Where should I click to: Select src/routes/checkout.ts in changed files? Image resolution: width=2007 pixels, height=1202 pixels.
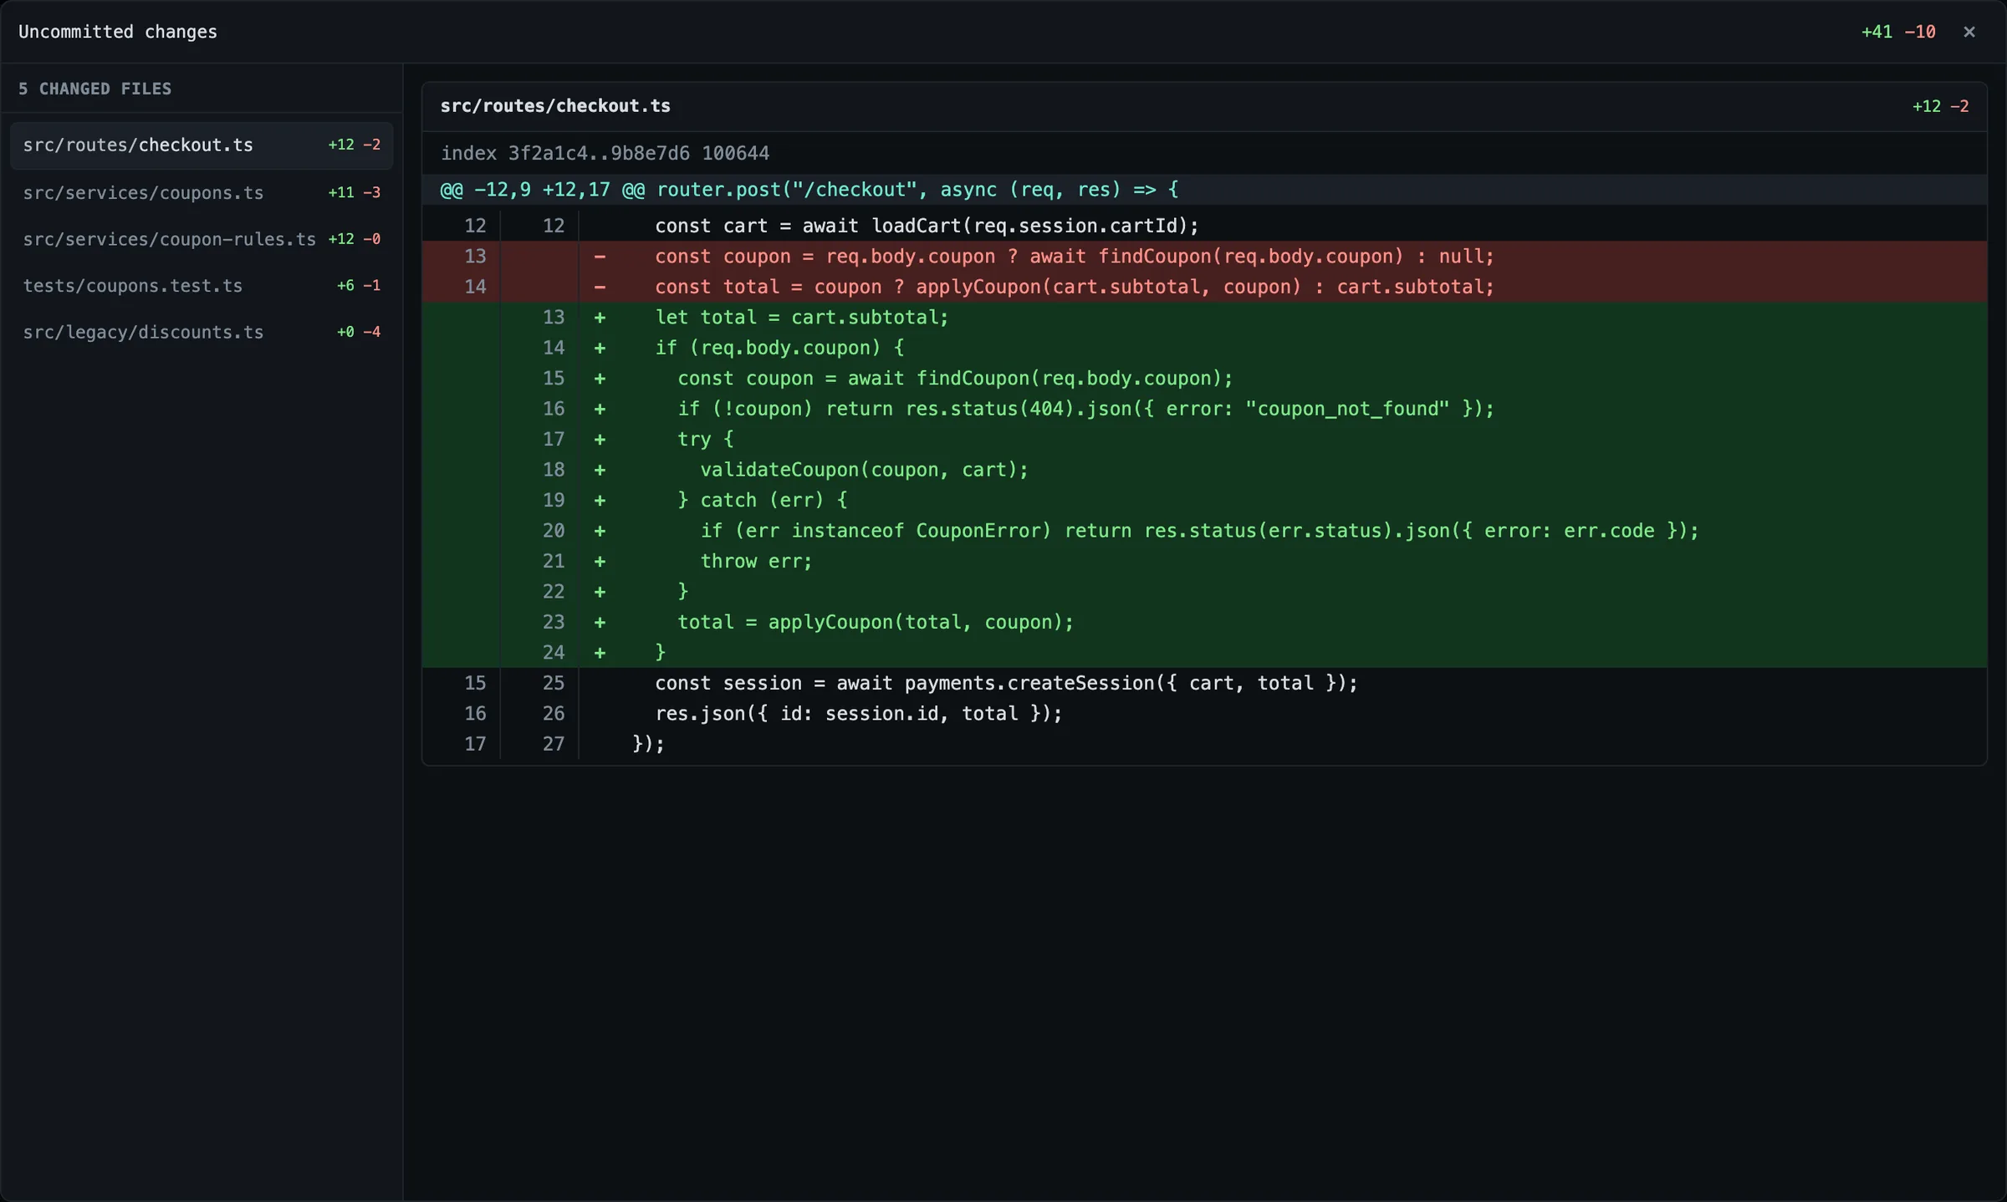point(202,145)
